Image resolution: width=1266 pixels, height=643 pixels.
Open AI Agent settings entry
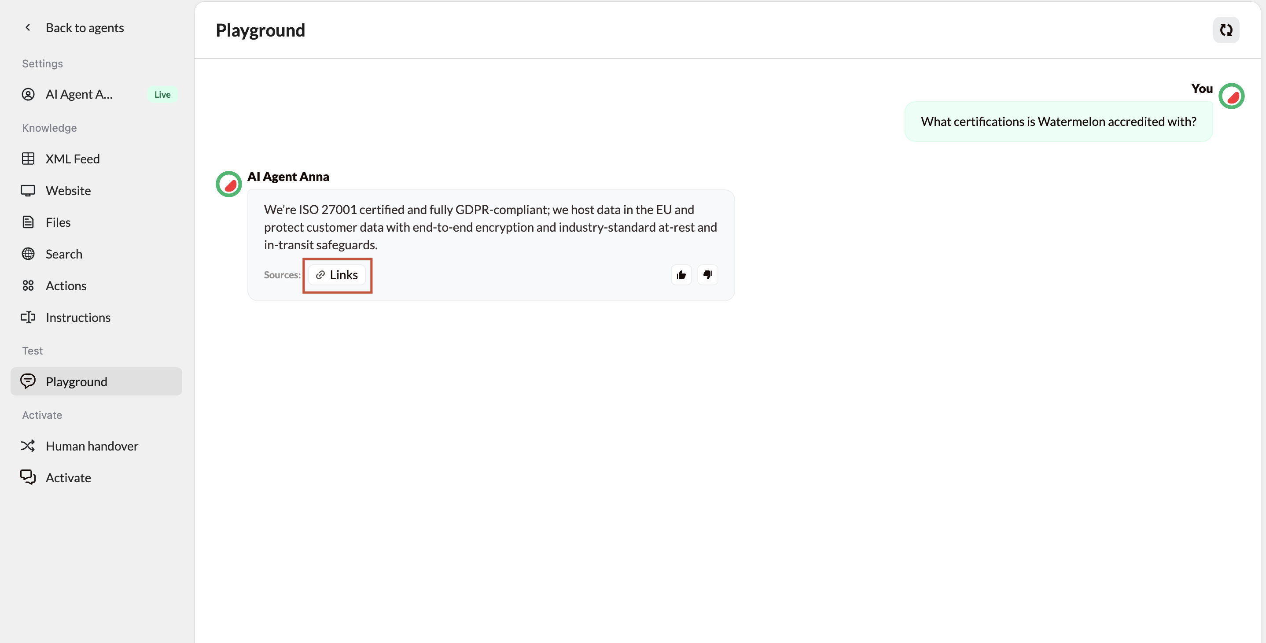tap(79, 94)
